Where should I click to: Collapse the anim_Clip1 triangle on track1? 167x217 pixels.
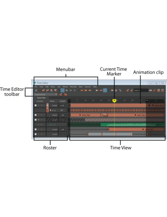tap(153, 106)
